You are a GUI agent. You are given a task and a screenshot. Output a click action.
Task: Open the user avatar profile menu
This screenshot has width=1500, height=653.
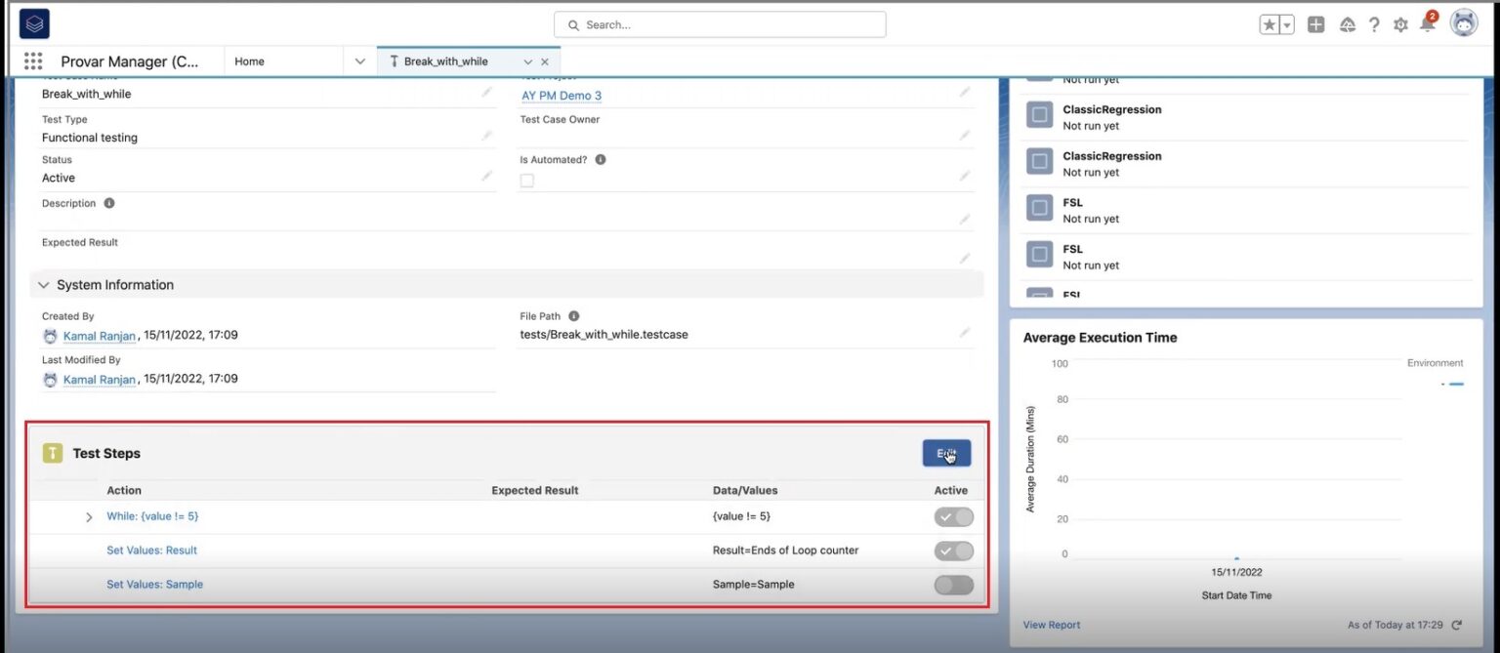point(1463,23)
